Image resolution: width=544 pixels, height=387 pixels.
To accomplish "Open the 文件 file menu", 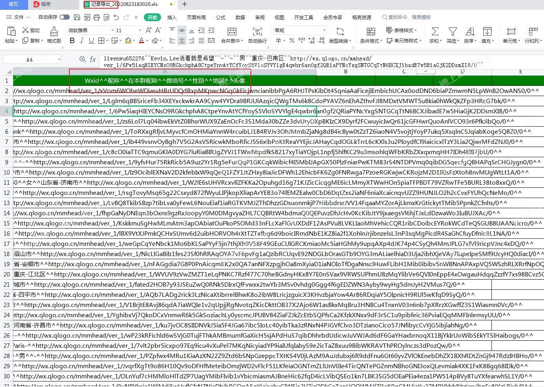I will (18, 17).
